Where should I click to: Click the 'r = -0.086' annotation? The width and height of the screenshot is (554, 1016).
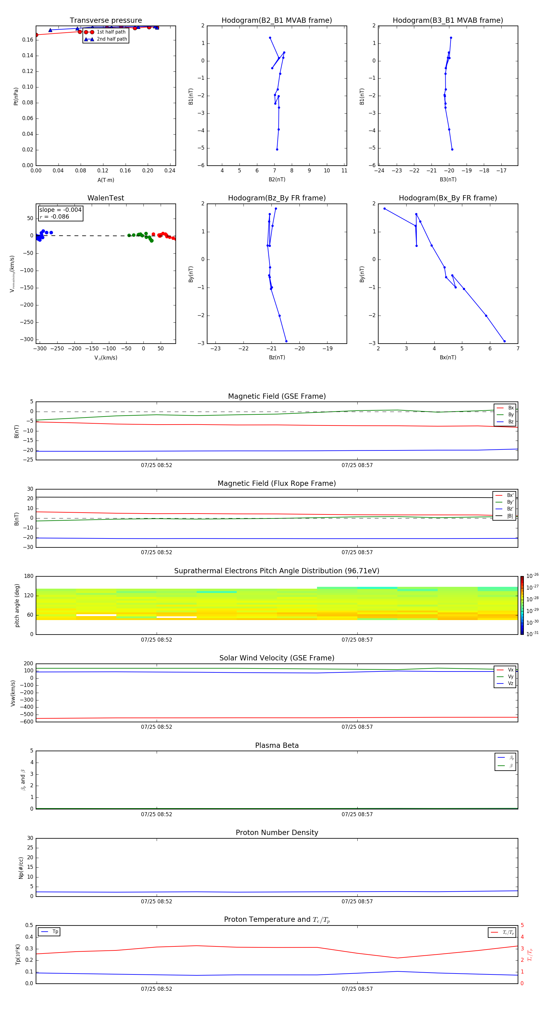54,216
